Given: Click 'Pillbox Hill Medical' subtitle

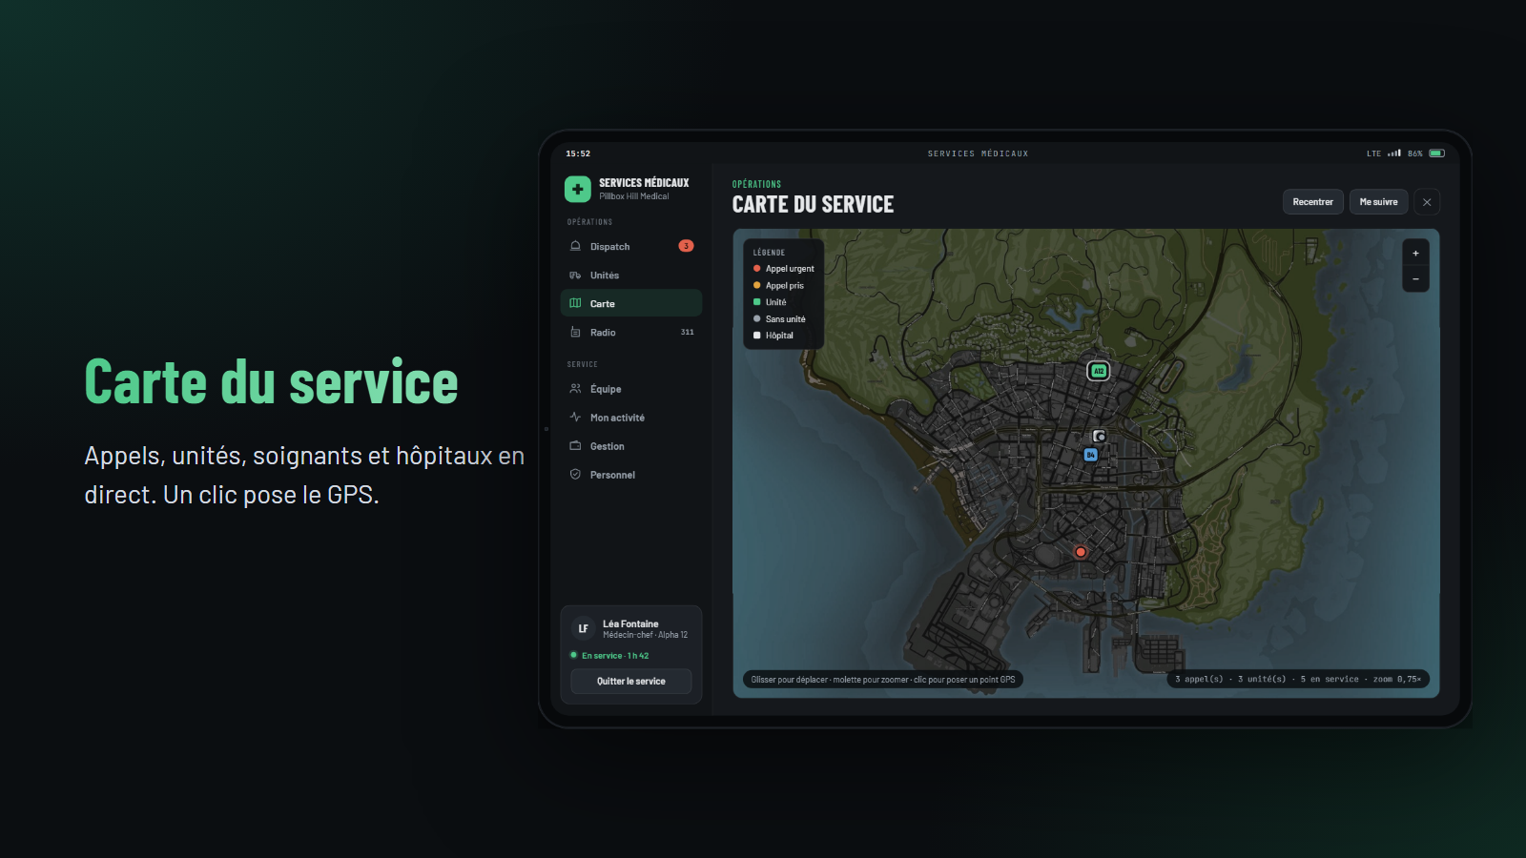Looking at the screenshot, I should (634, 196).
